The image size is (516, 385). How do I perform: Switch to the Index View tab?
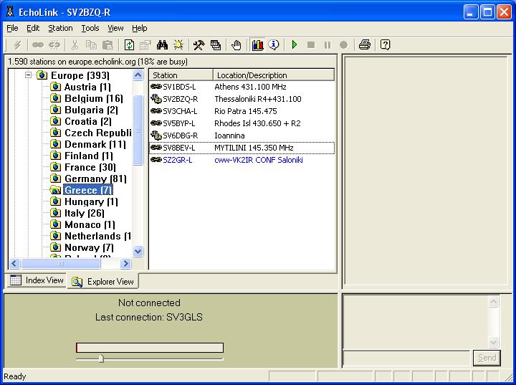(x=37, y=280)
